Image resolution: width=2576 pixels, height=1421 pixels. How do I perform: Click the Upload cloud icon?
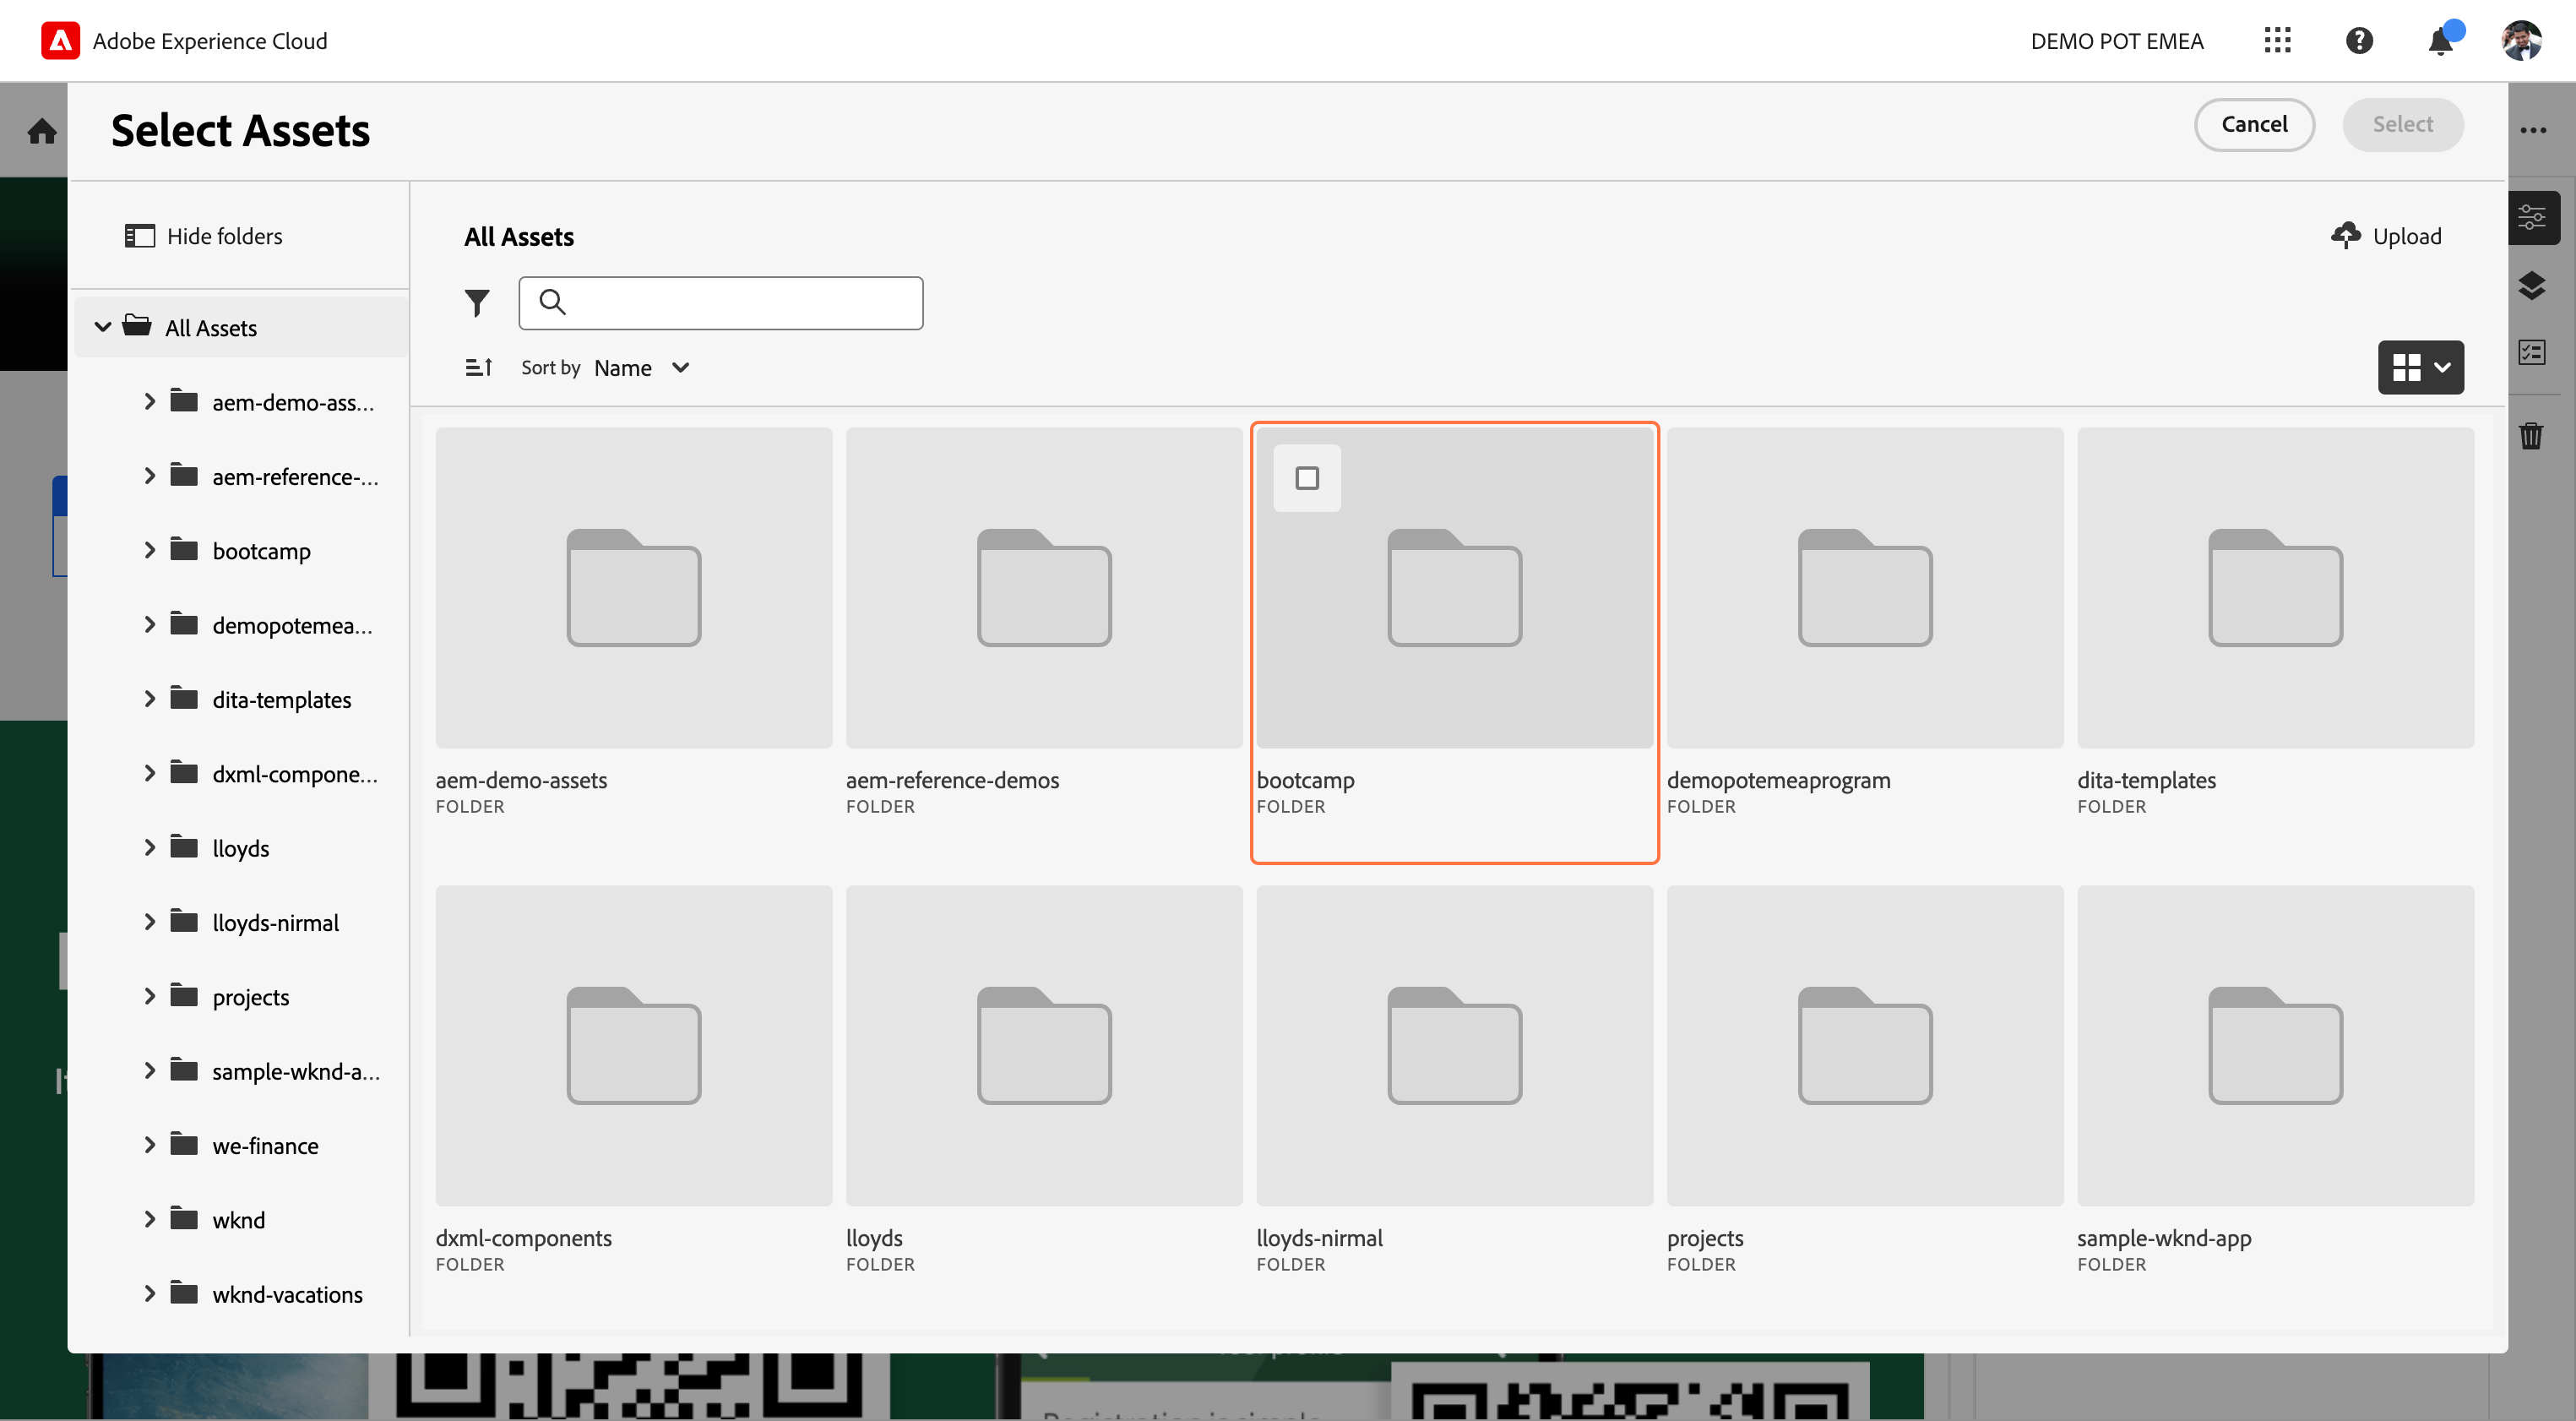[x=2345, y=236]
